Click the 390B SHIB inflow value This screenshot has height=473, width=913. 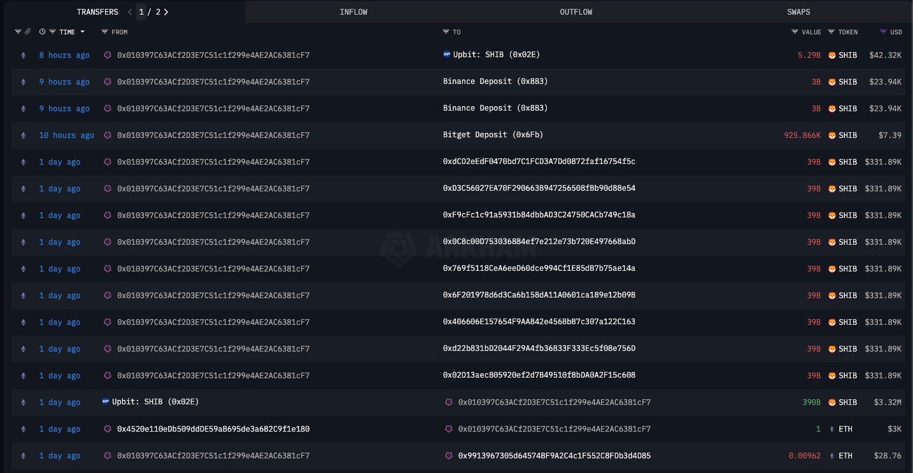(812, 402)
